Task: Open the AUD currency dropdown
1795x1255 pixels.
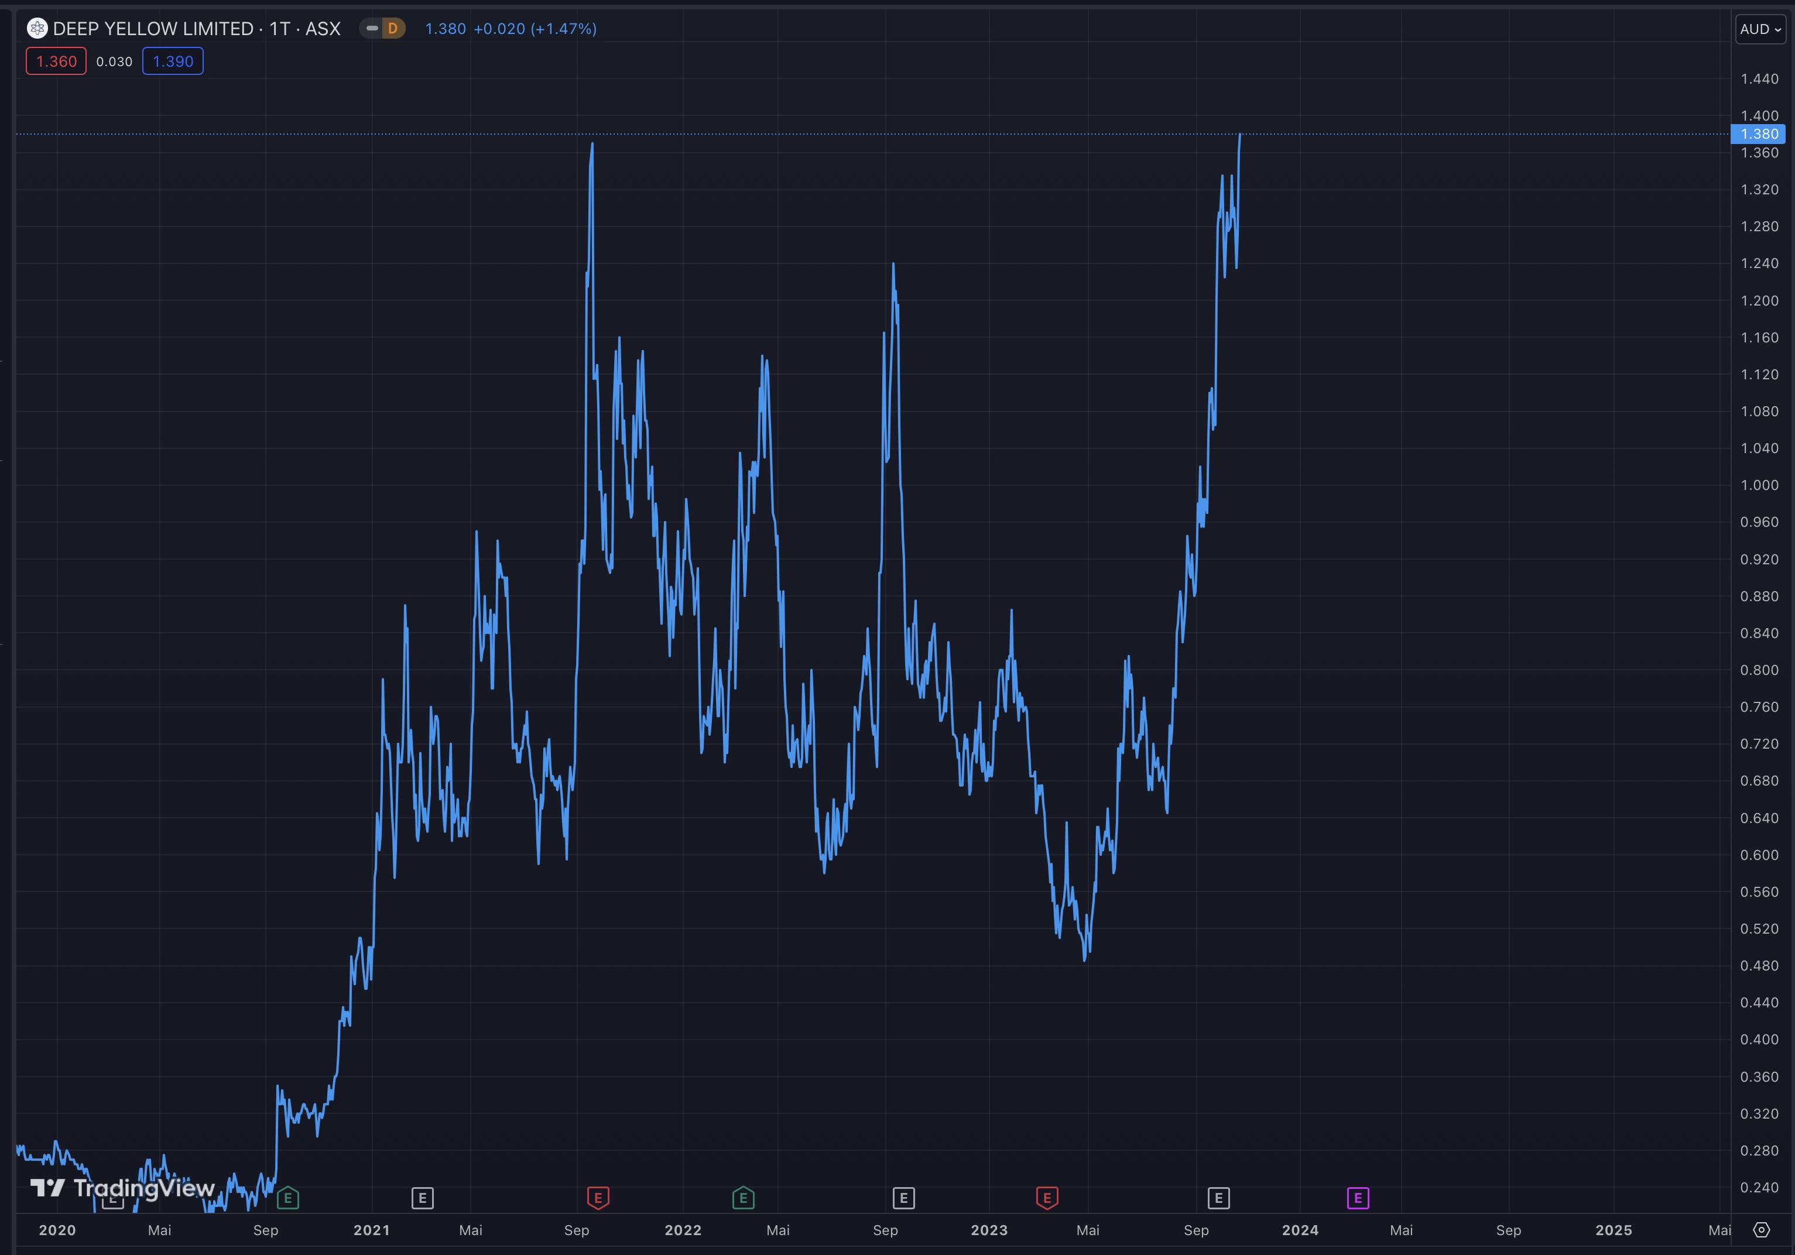Action: [x=1760, y=29]
